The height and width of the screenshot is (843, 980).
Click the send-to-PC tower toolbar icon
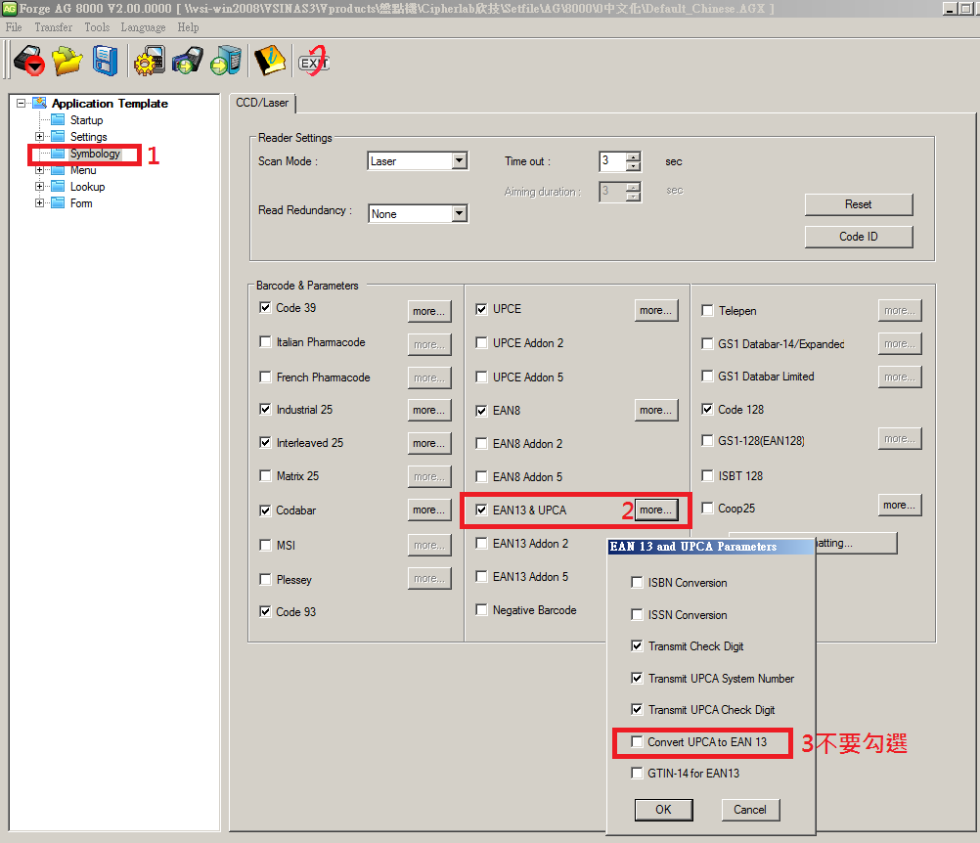226,62
